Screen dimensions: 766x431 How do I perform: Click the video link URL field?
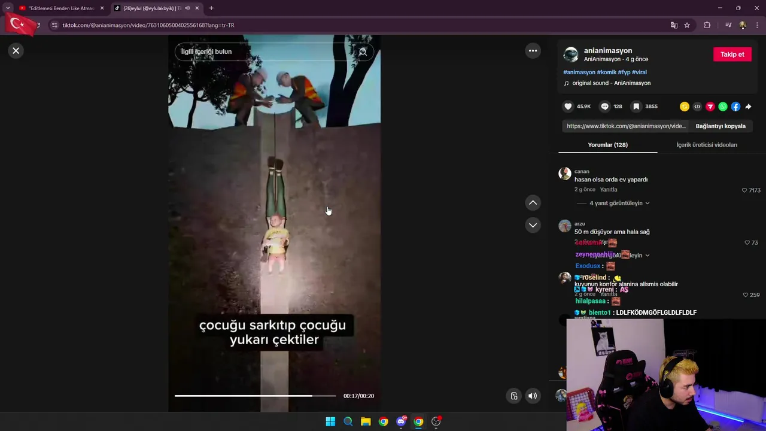click(626, 126)
